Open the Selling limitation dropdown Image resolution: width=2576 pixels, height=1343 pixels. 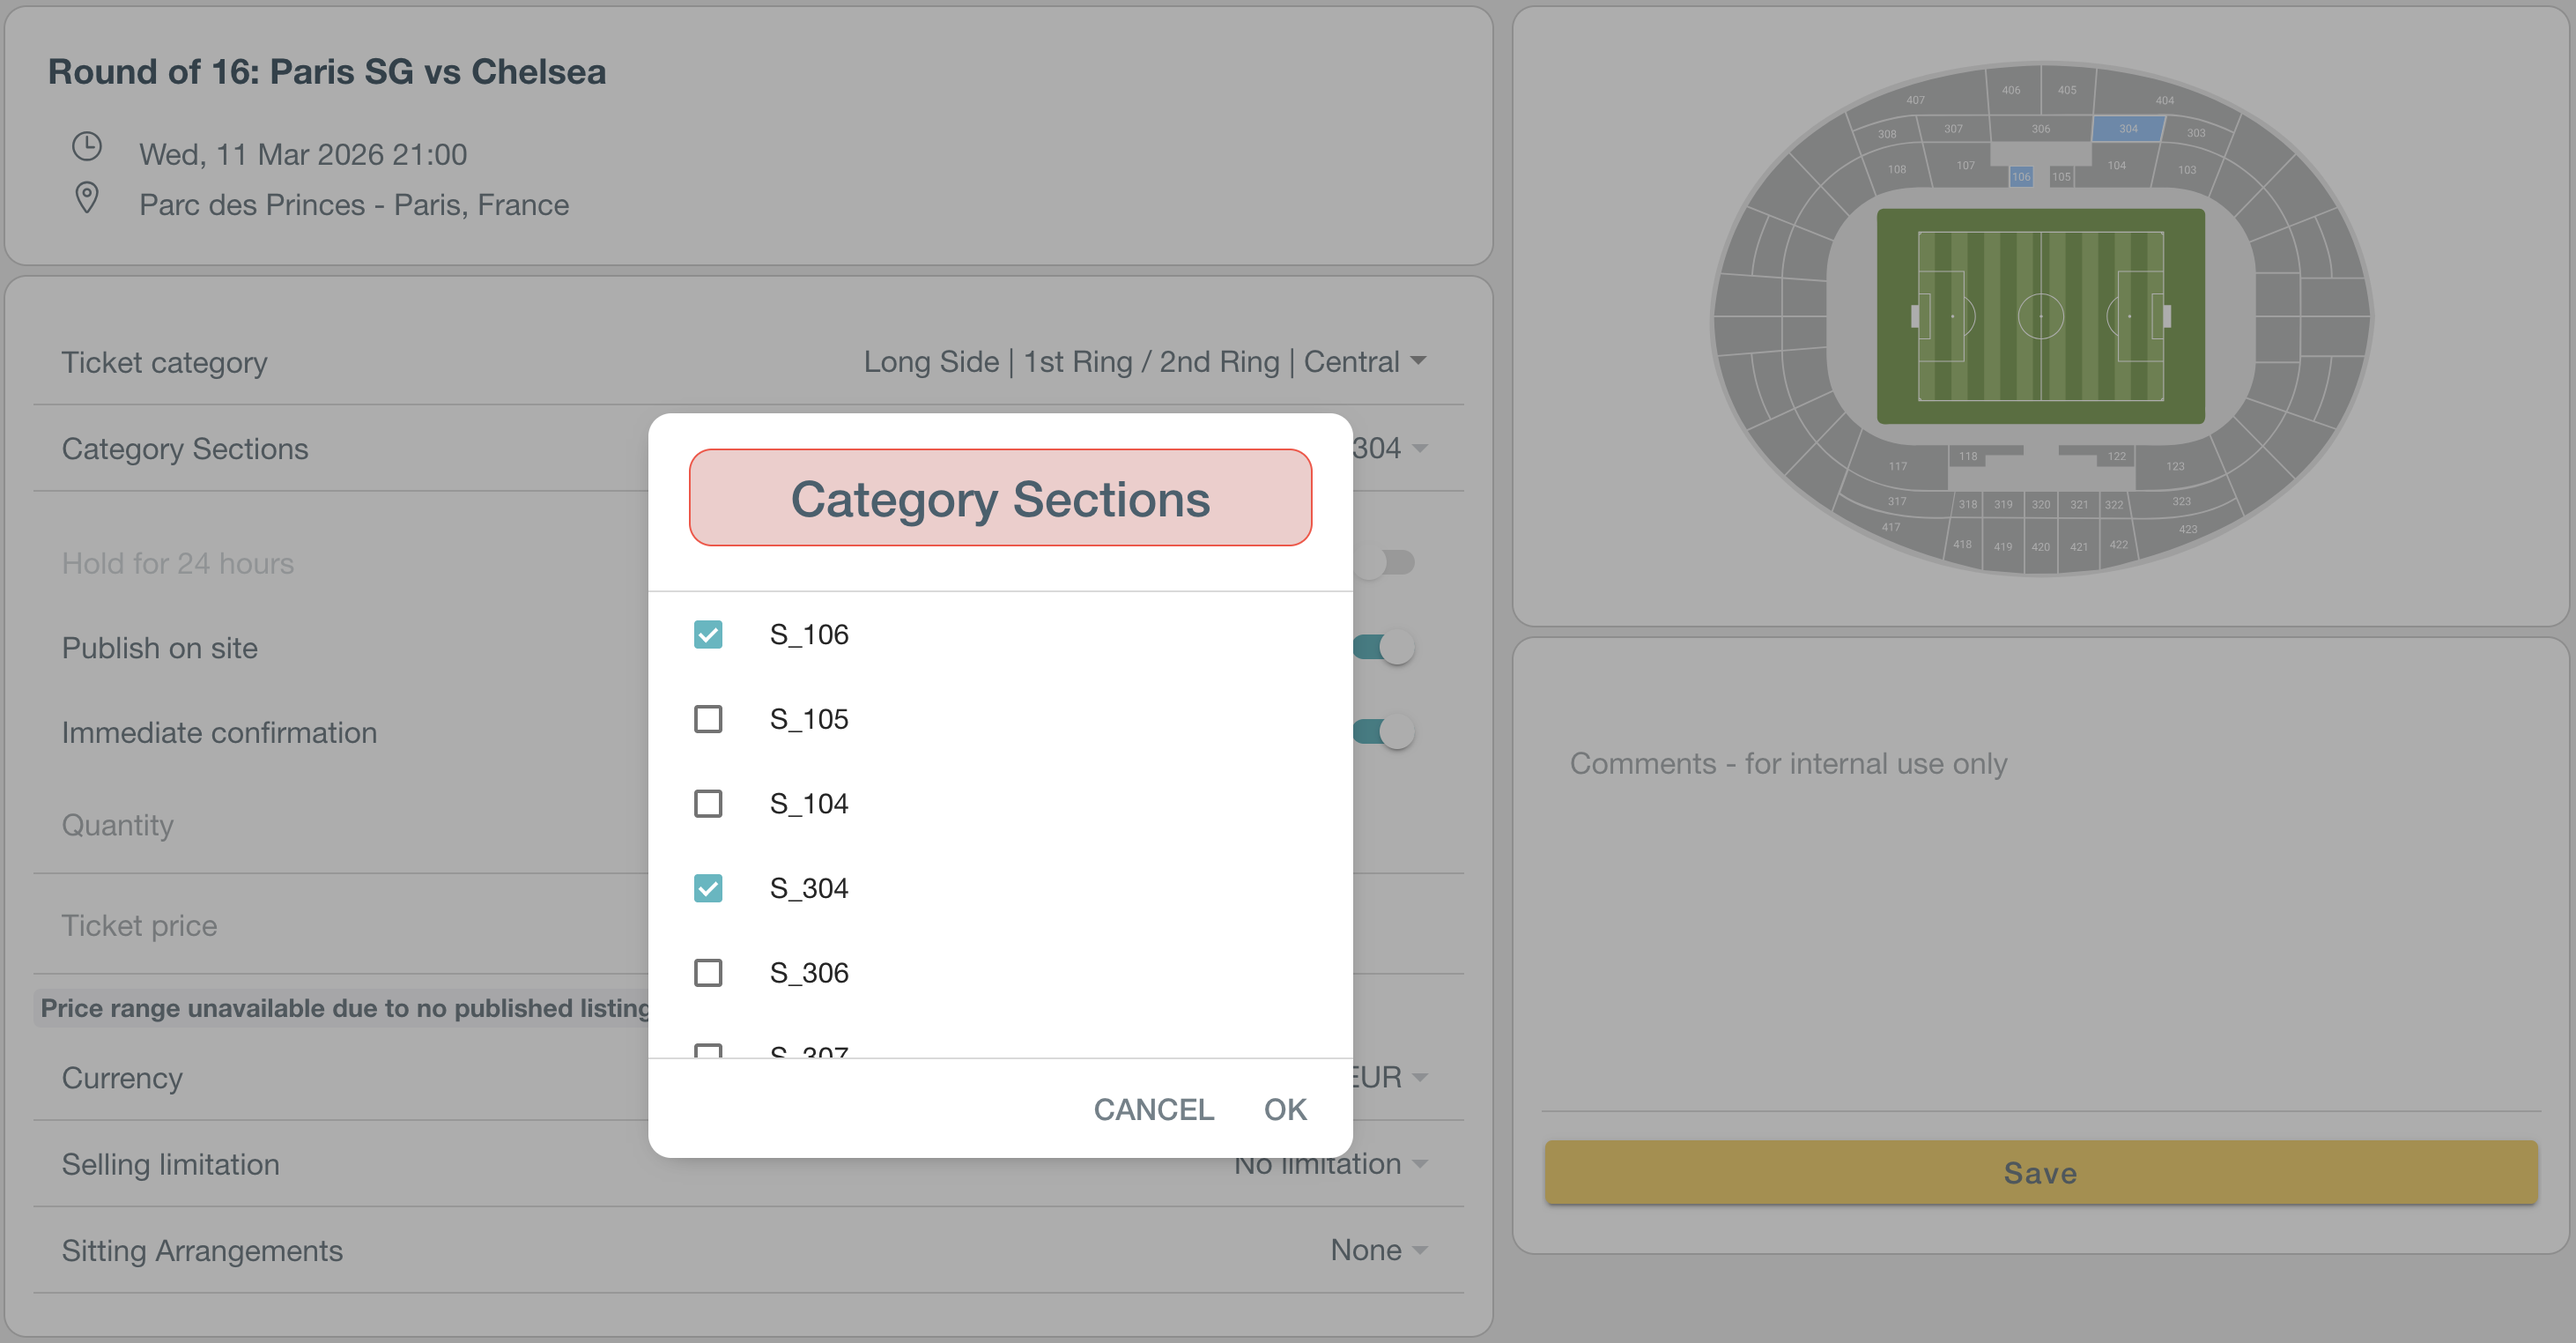tap(1330, 1163)
